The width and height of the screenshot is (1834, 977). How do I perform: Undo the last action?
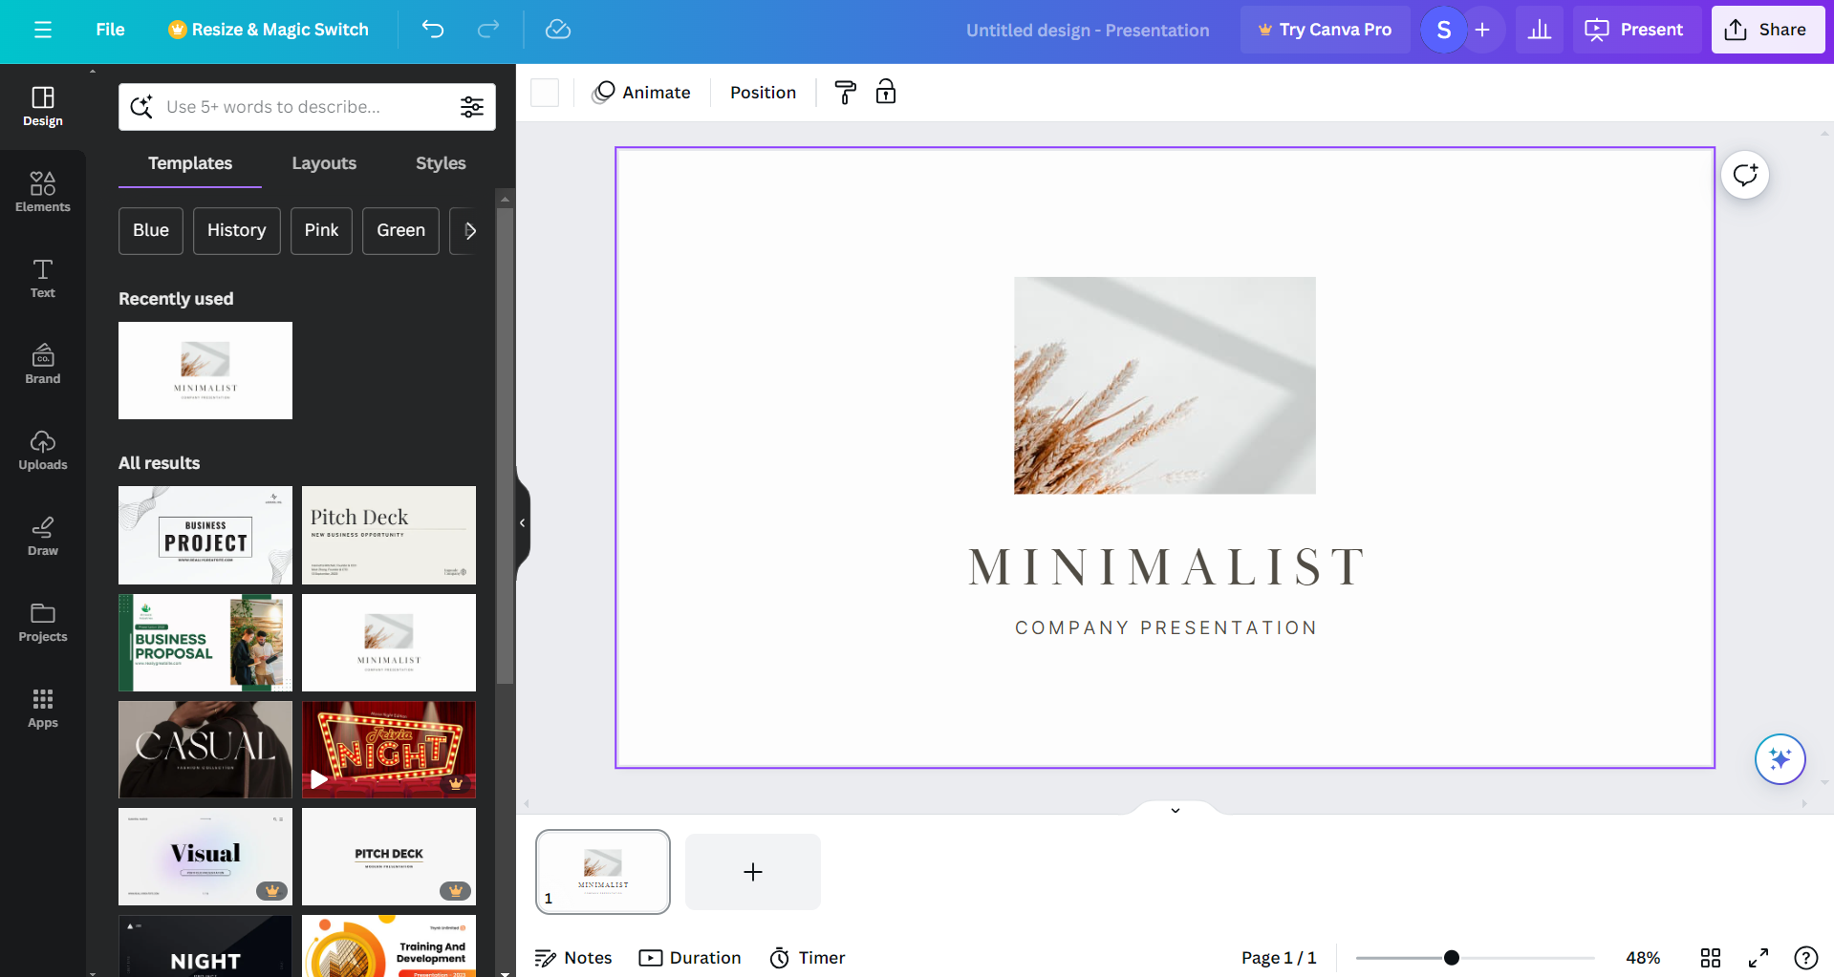[432, 30]
